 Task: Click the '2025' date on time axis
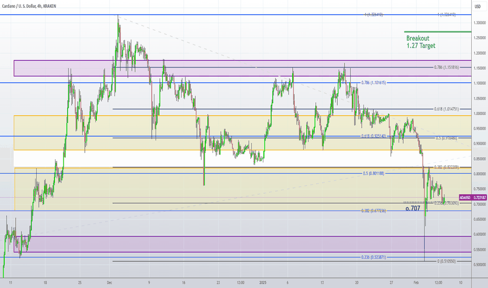pos(263,283)
